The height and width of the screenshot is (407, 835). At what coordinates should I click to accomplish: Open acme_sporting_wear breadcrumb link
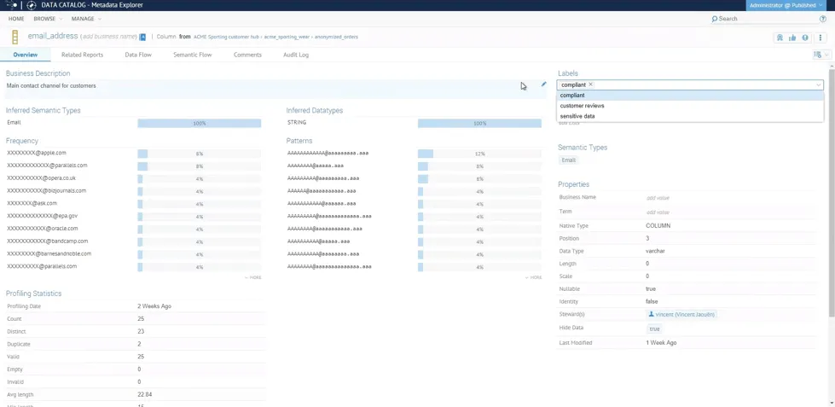click(287, 38)
